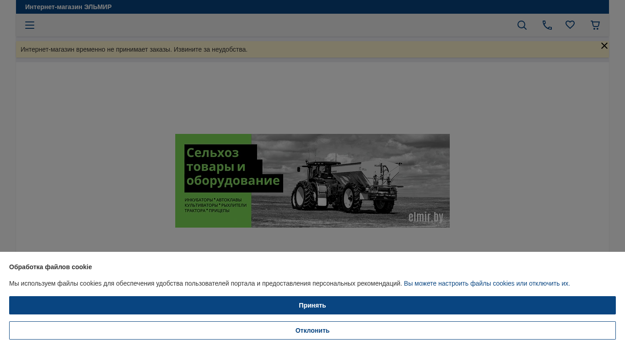Close the orders notice banner
The height and width of the screenshot is (351, 625).
604,46
